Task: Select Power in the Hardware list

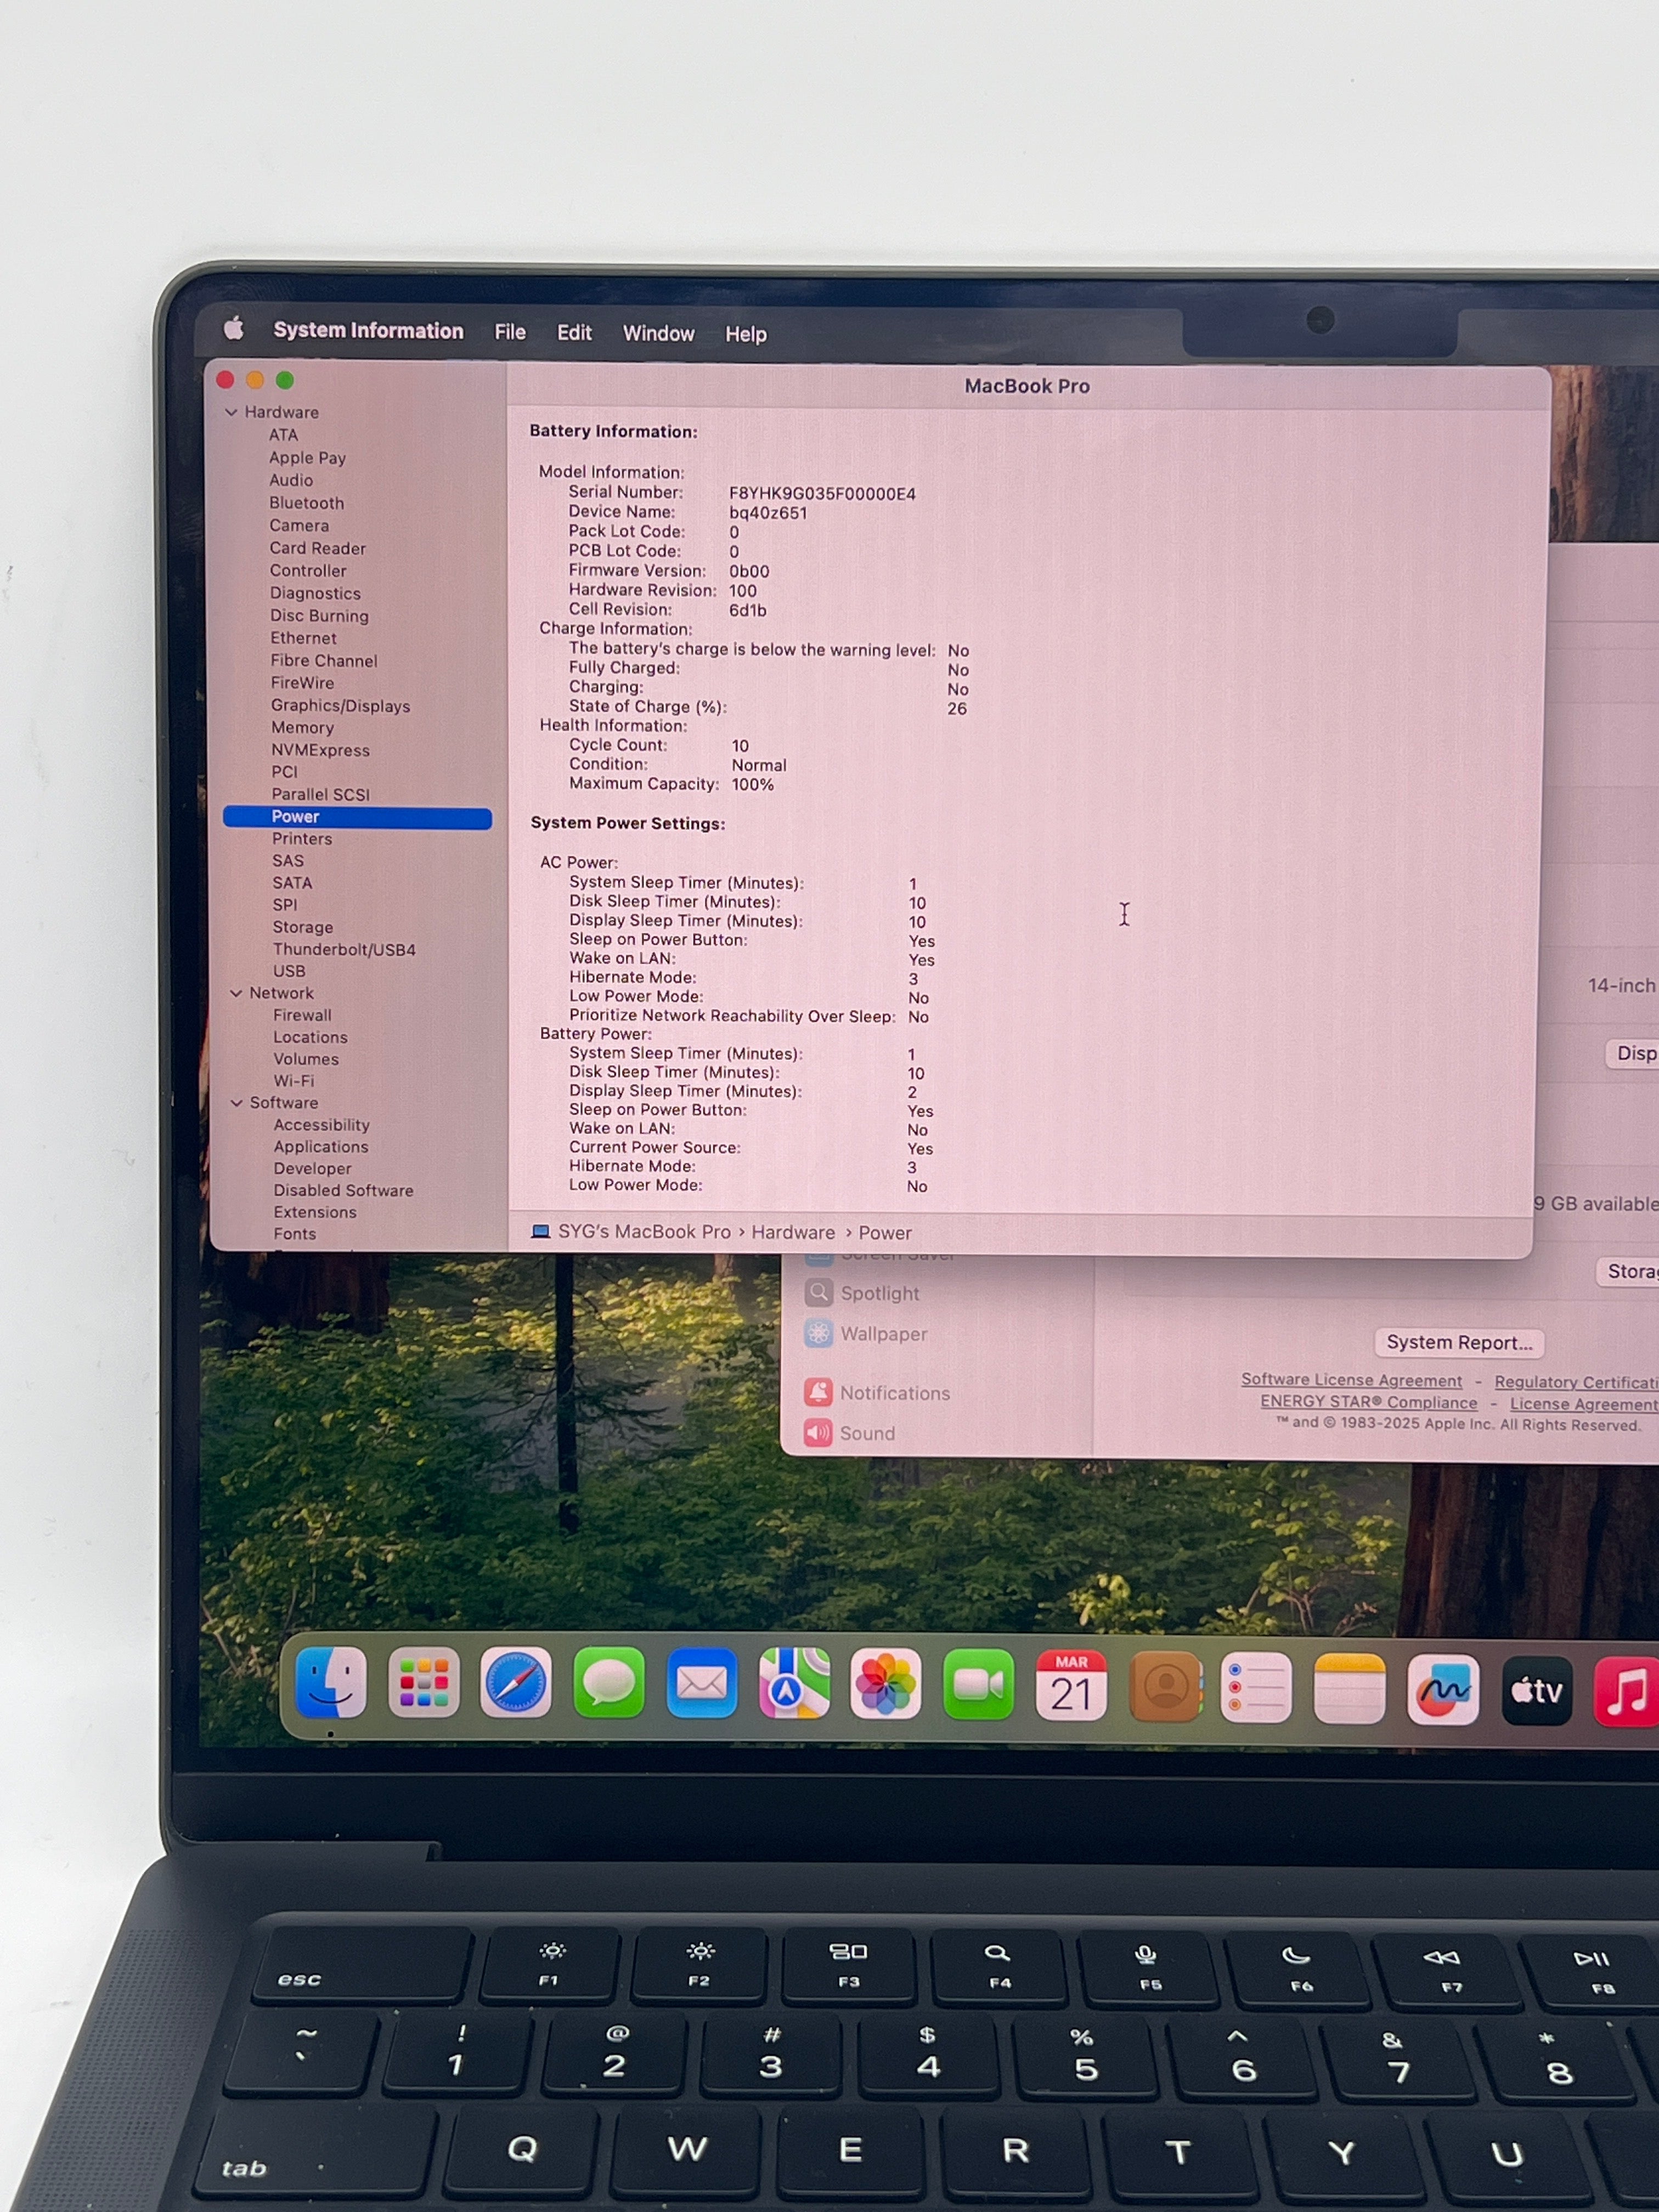Action: (357, 817)
